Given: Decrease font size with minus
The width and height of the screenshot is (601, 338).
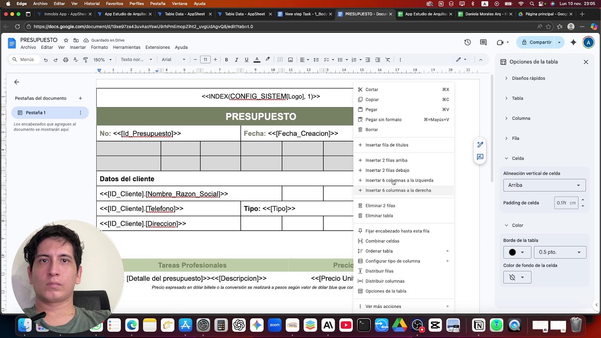Looking at the screenshot, I should [x=195, y=60].
